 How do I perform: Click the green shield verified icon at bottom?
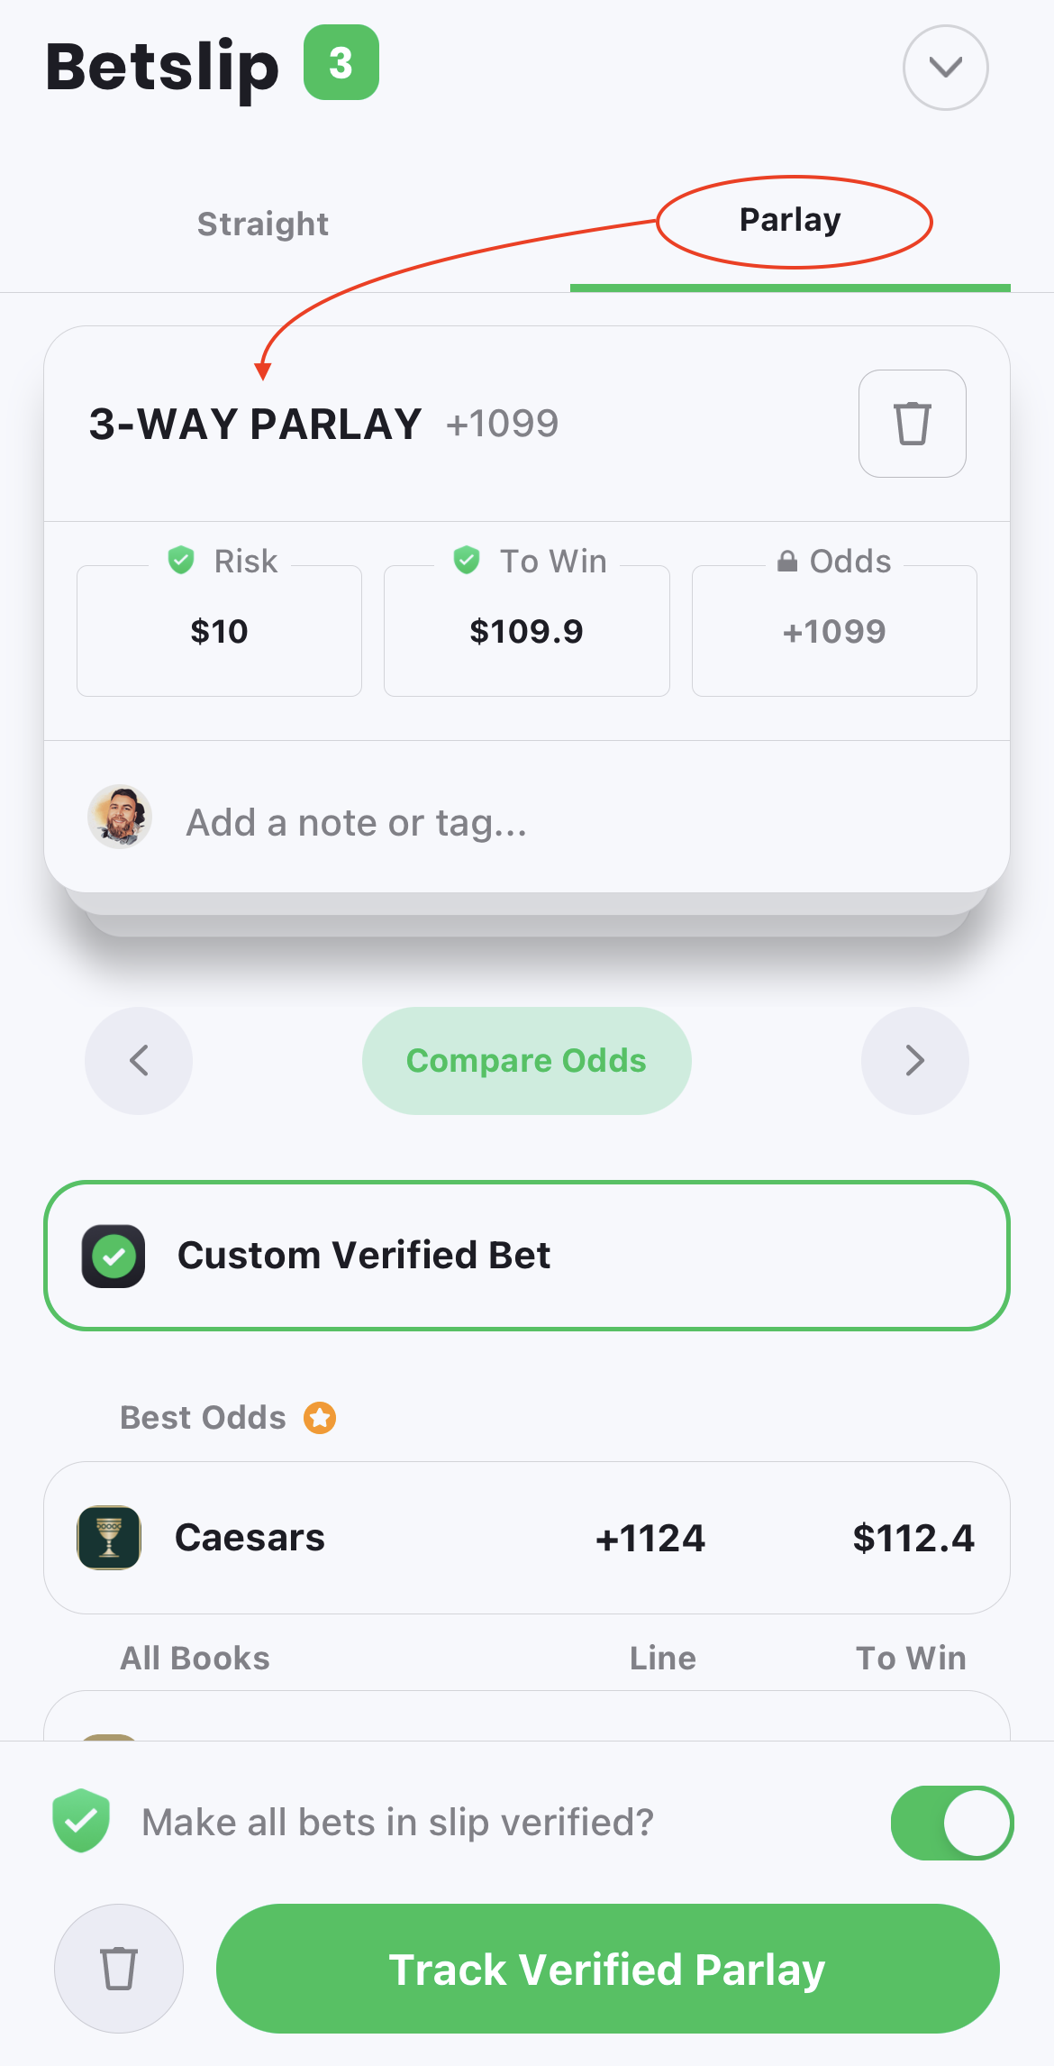pos(81,1821)
